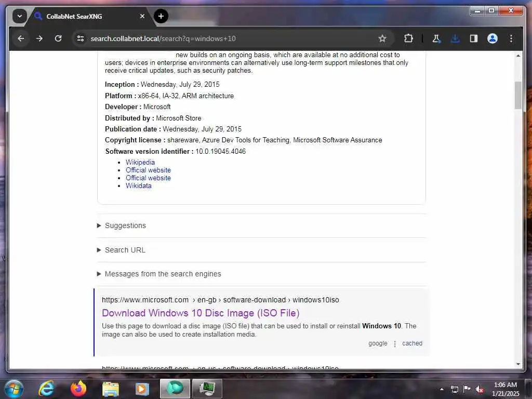Open the Wikidata link

point(138,185)
